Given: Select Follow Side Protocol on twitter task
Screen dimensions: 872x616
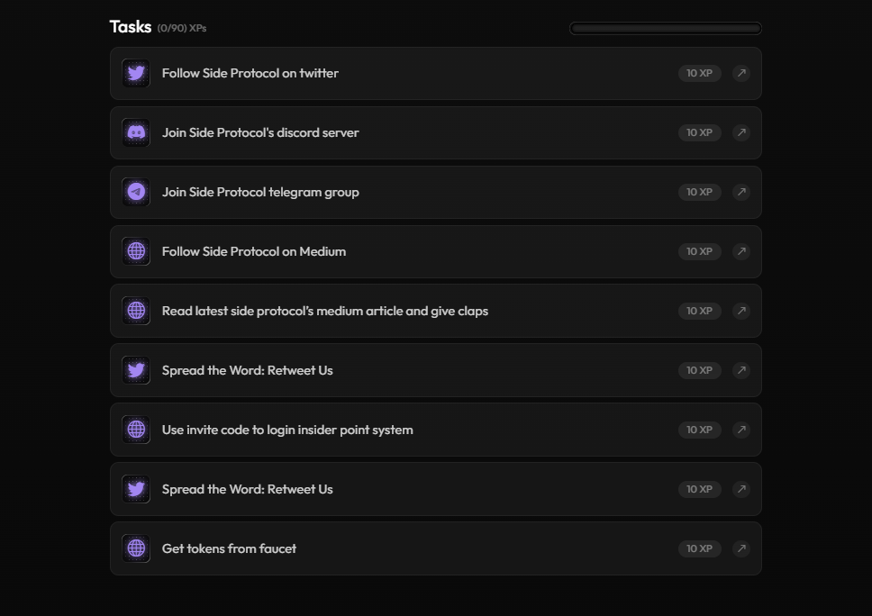Looking at the screenshot, I should (x=435, y=73).
